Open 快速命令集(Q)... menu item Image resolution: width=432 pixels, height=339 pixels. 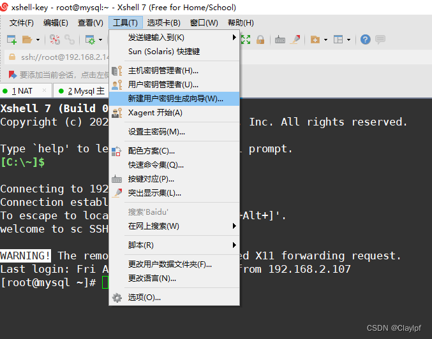coord(174,165)
